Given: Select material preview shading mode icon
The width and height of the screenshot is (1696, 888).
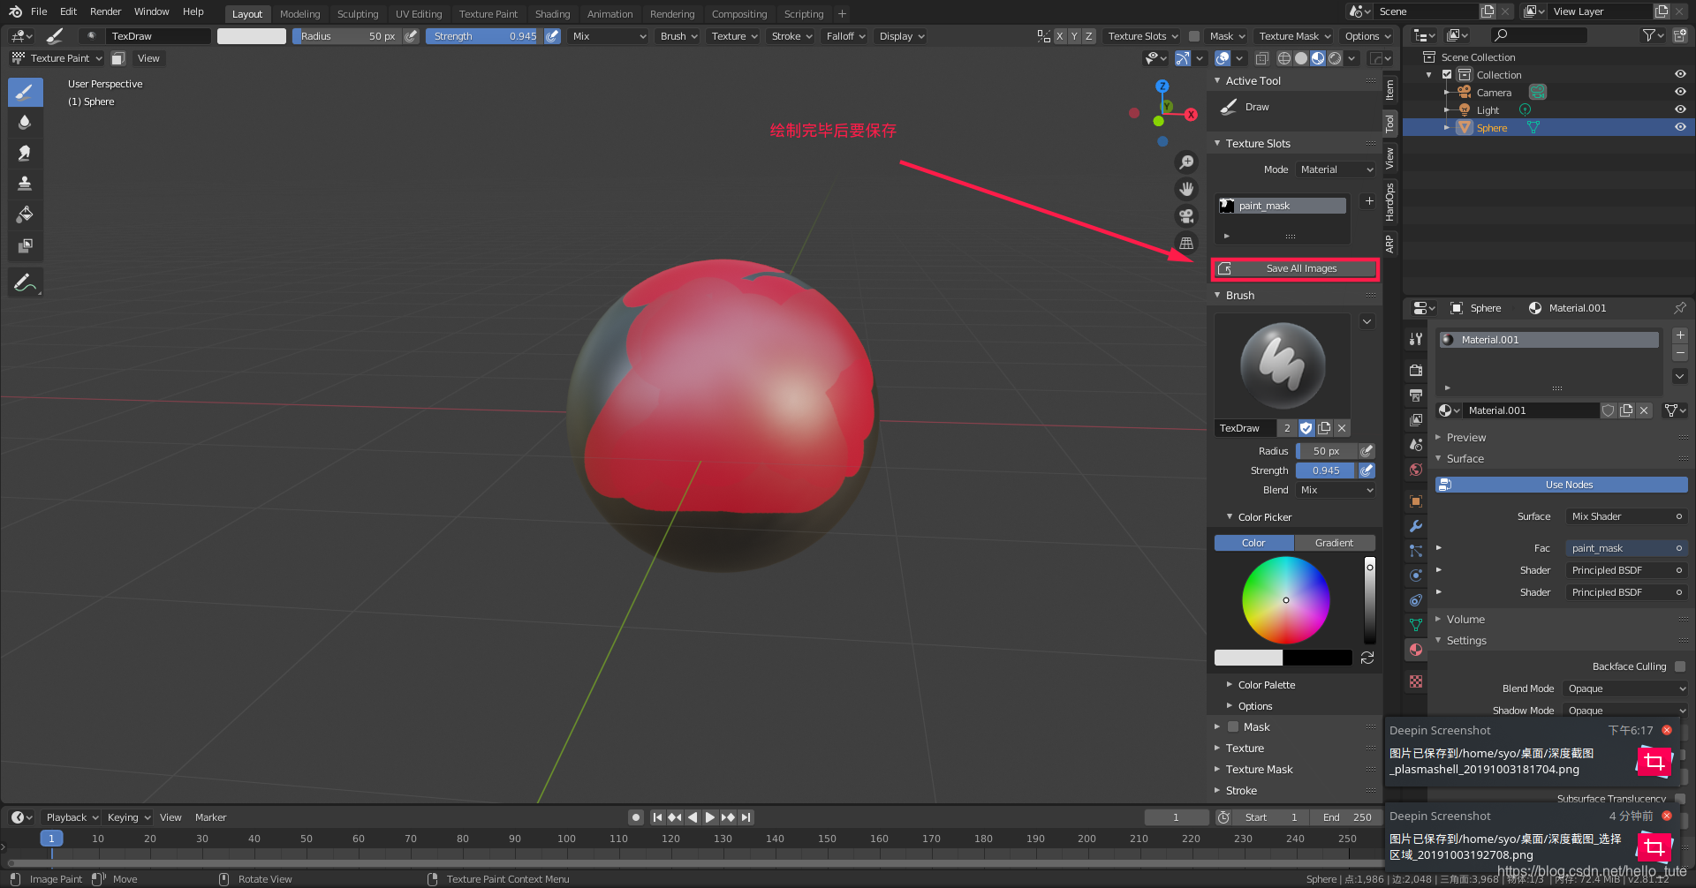Looking at the screenshot, I should pos(1318,58).
